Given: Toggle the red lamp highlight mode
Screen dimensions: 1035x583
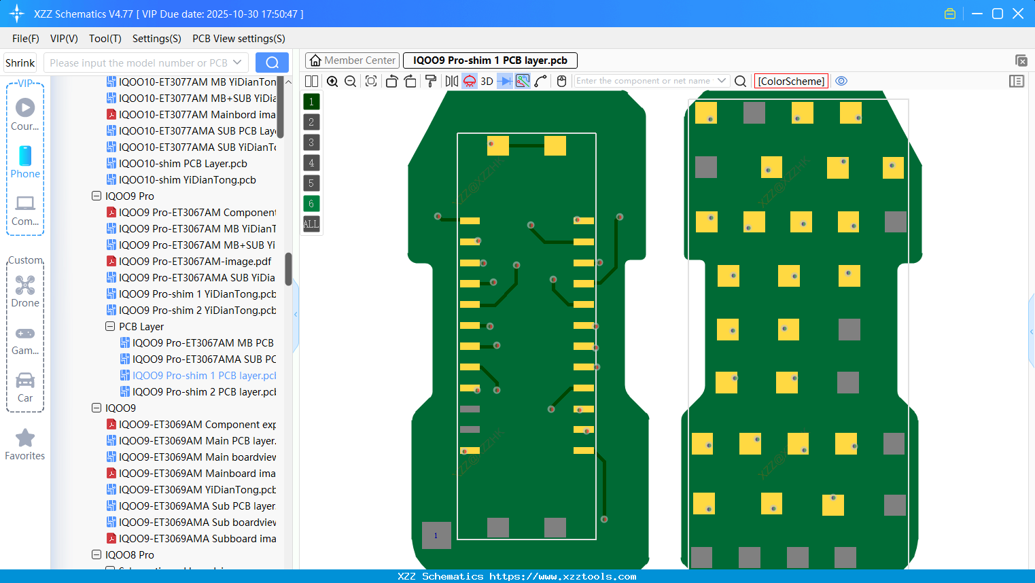Looking at the screenshot, I should click(469, 81).
